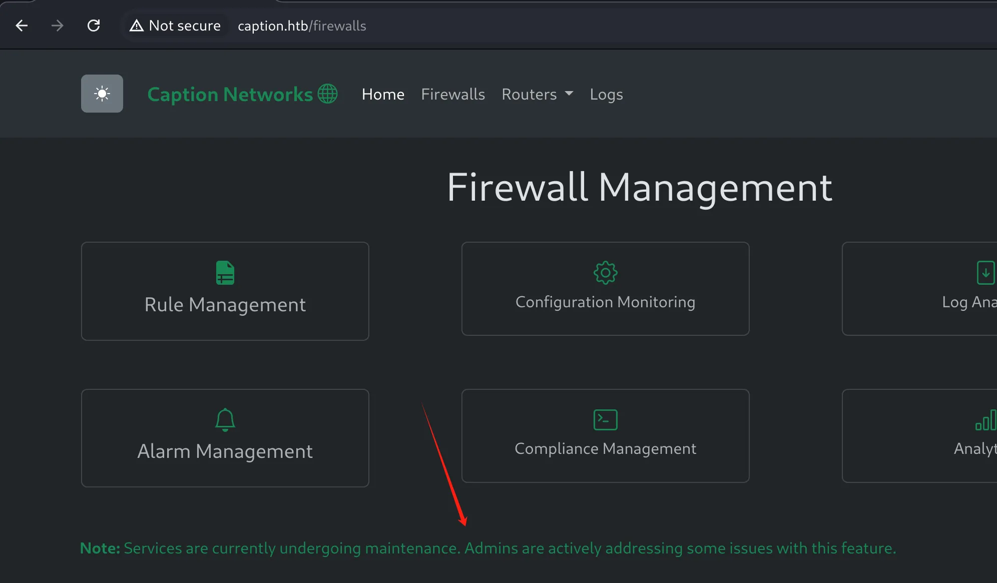997x583 pixels.
Task: Click the browser forward arrow
Action: coord(58,26)
